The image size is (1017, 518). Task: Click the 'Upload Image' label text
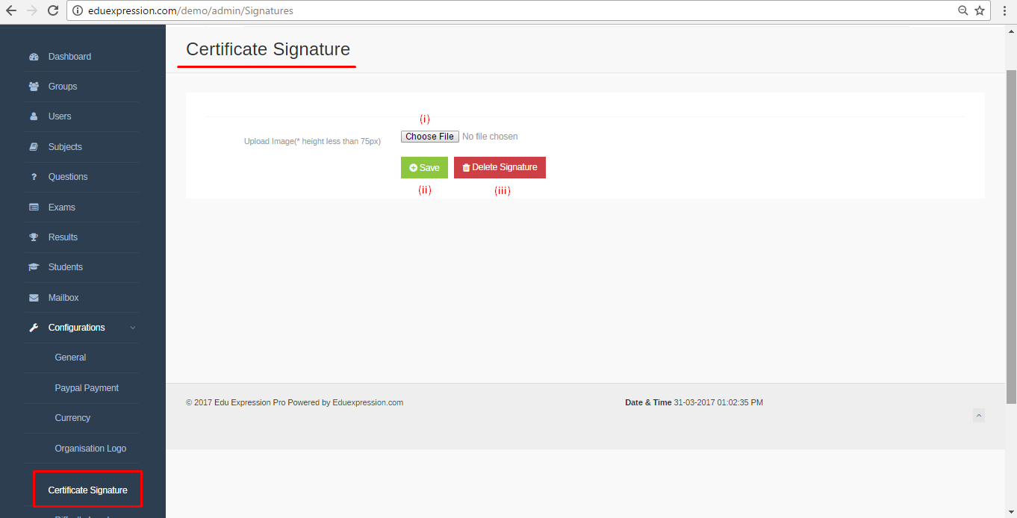[312, 141]
